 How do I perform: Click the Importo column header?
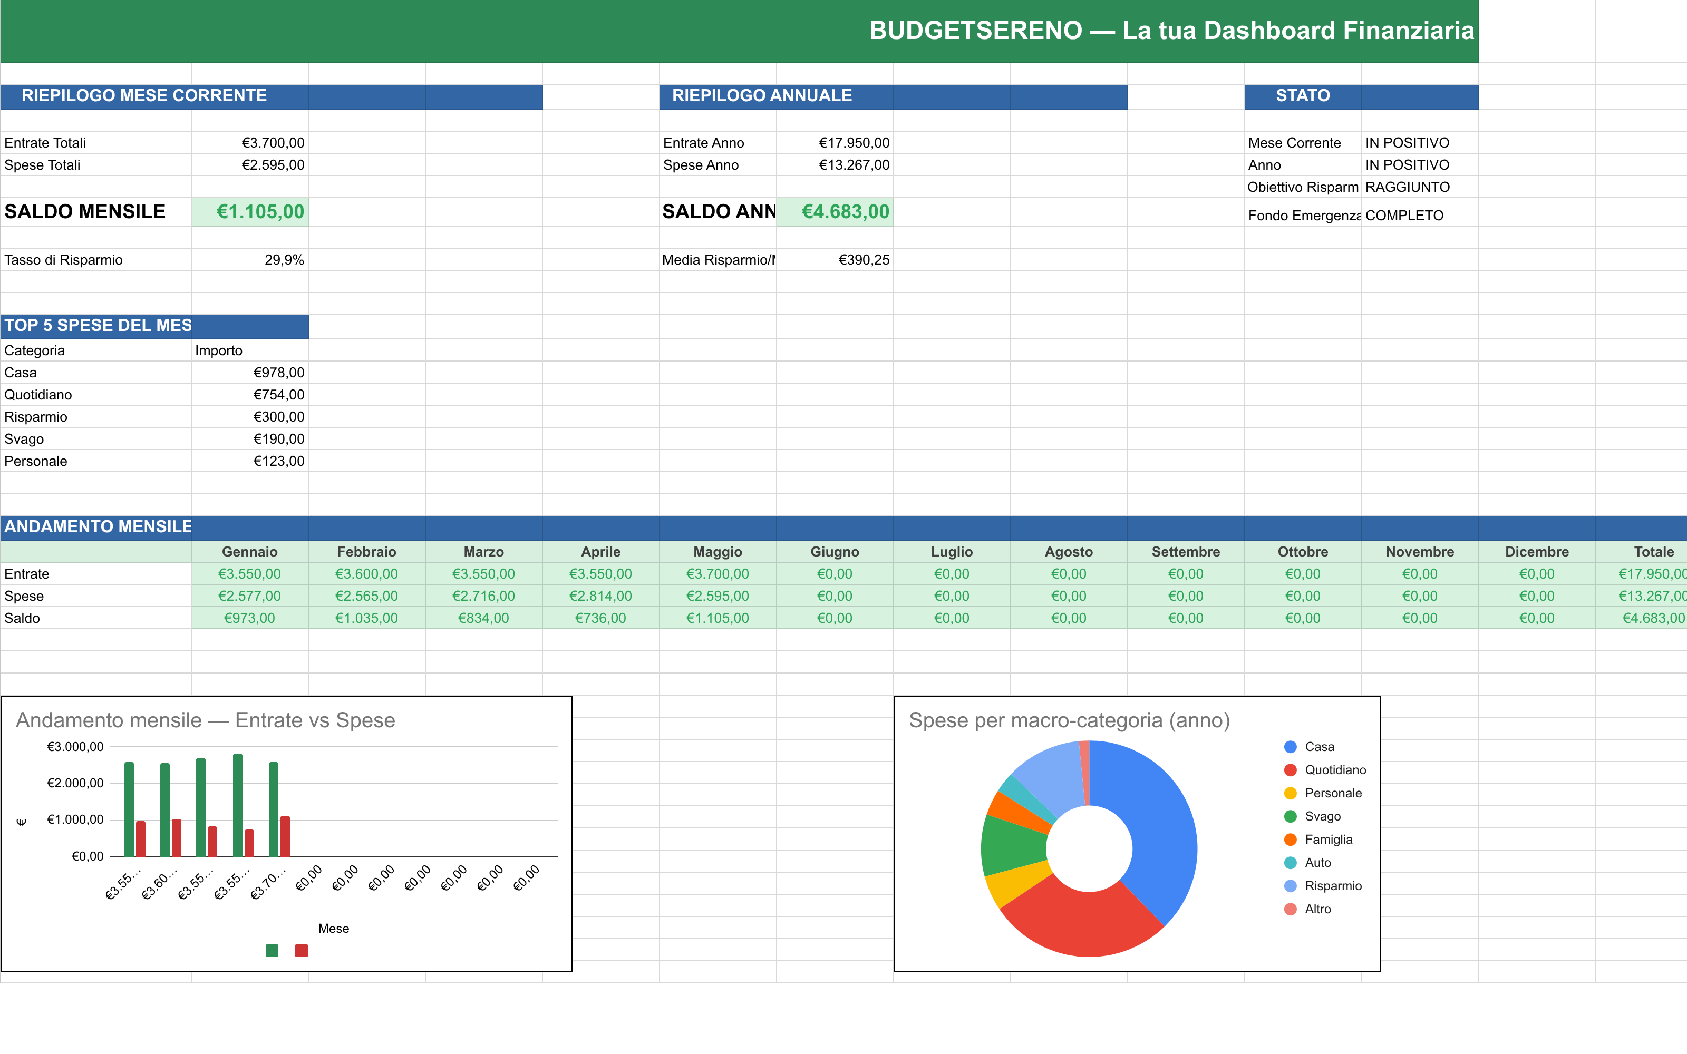tap(249, 350)
